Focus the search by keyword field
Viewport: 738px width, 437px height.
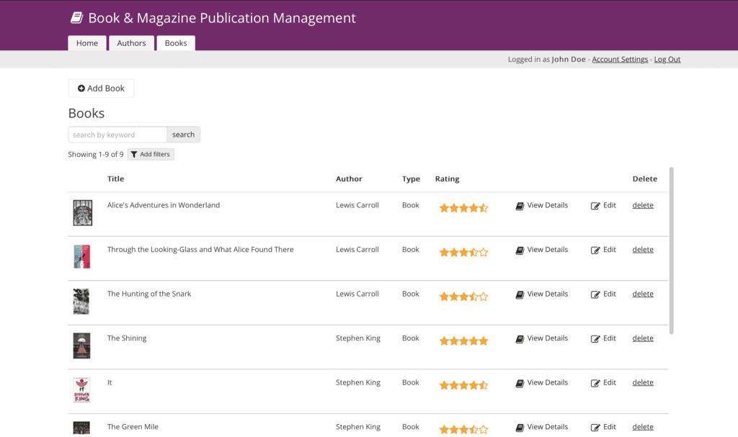point(117,135)
